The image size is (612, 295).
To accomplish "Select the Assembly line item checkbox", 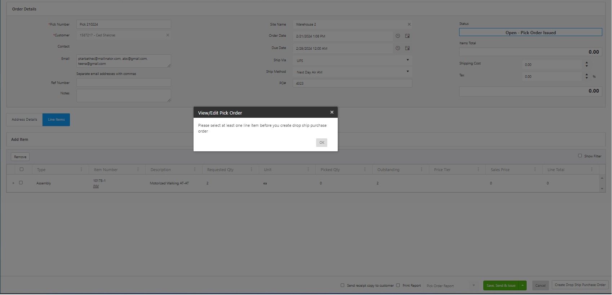I will pos(21,183).
